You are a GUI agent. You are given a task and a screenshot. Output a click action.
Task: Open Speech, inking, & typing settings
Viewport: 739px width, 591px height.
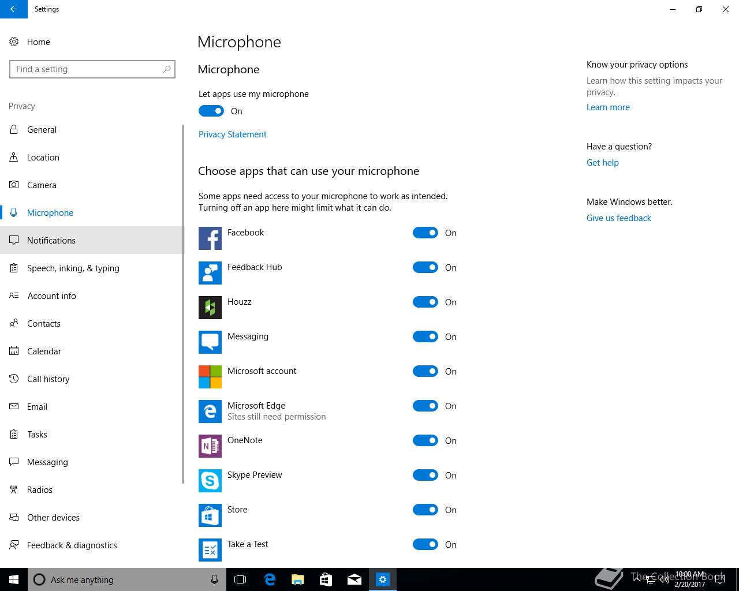point(91,268)
